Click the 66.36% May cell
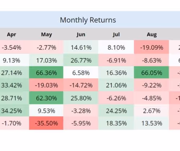 pos(46,73)
